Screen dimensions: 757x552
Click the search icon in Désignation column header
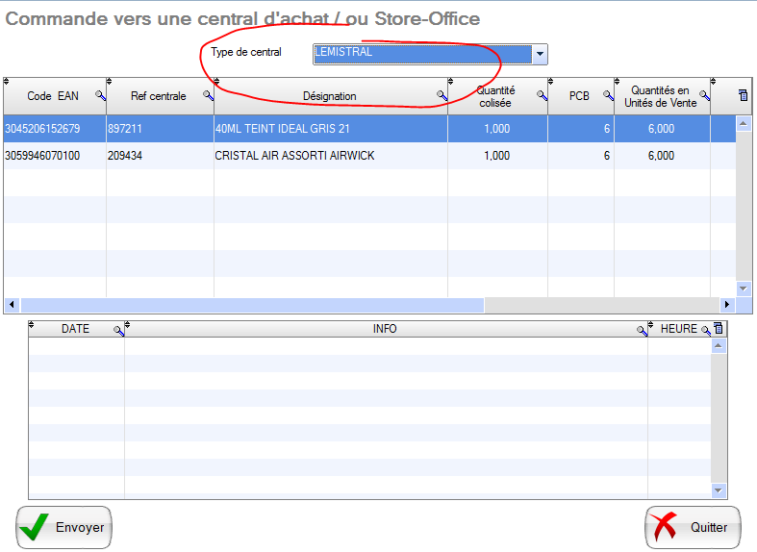[442, 96]
